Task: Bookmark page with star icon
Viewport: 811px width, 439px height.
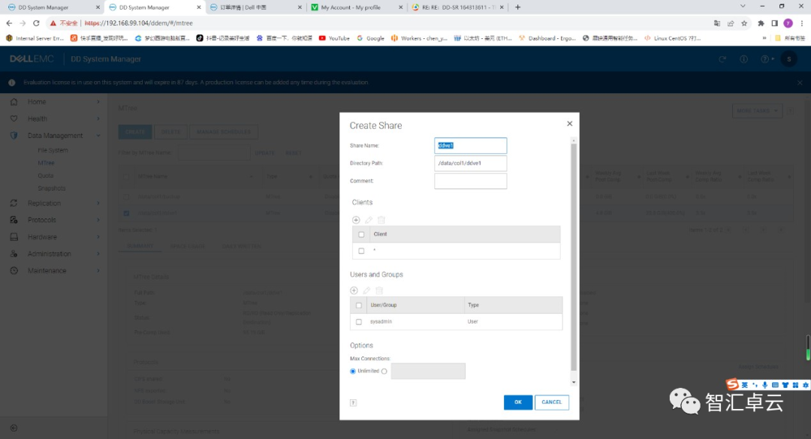Action: pyautogui.click(x=744, y=23)
